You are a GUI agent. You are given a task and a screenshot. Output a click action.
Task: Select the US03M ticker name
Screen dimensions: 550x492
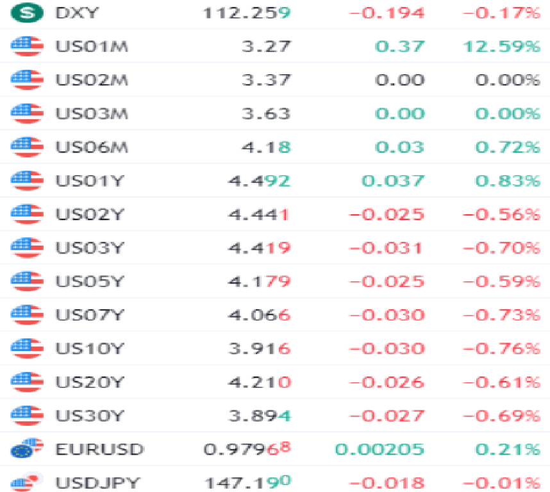92,114
